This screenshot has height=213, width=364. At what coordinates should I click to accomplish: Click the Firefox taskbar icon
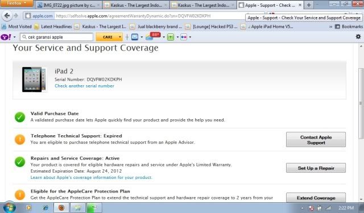tap(61, 207)
